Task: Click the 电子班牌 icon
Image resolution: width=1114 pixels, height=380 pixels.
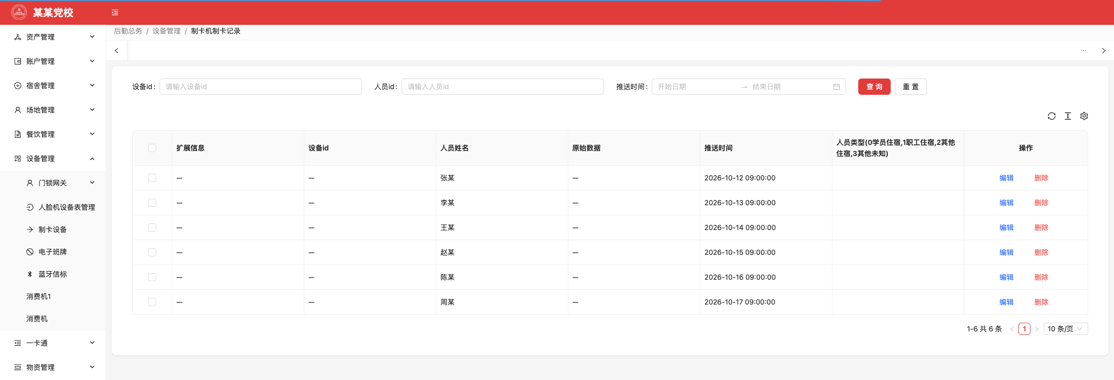Action: pyautogui.click(x=30, y=252)
